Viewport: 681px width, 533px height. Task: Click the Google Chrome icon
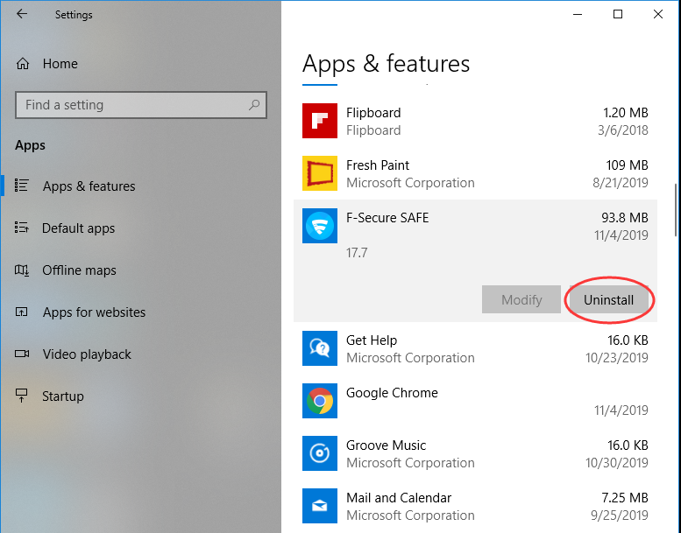[320, 401]
